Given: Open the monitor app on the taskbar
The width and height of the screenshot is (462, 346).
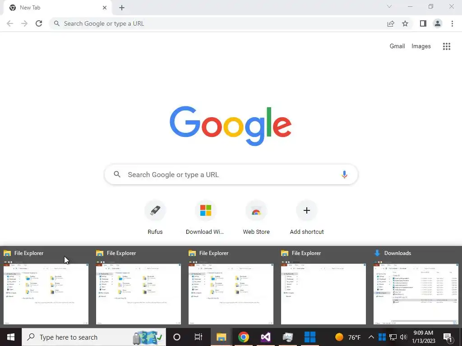Looking at the screenshot, I should coord(287,337).
